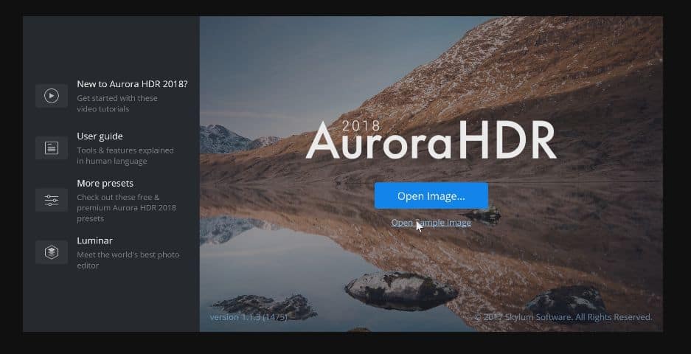Click the Luminar layers icon

[52, 252]
